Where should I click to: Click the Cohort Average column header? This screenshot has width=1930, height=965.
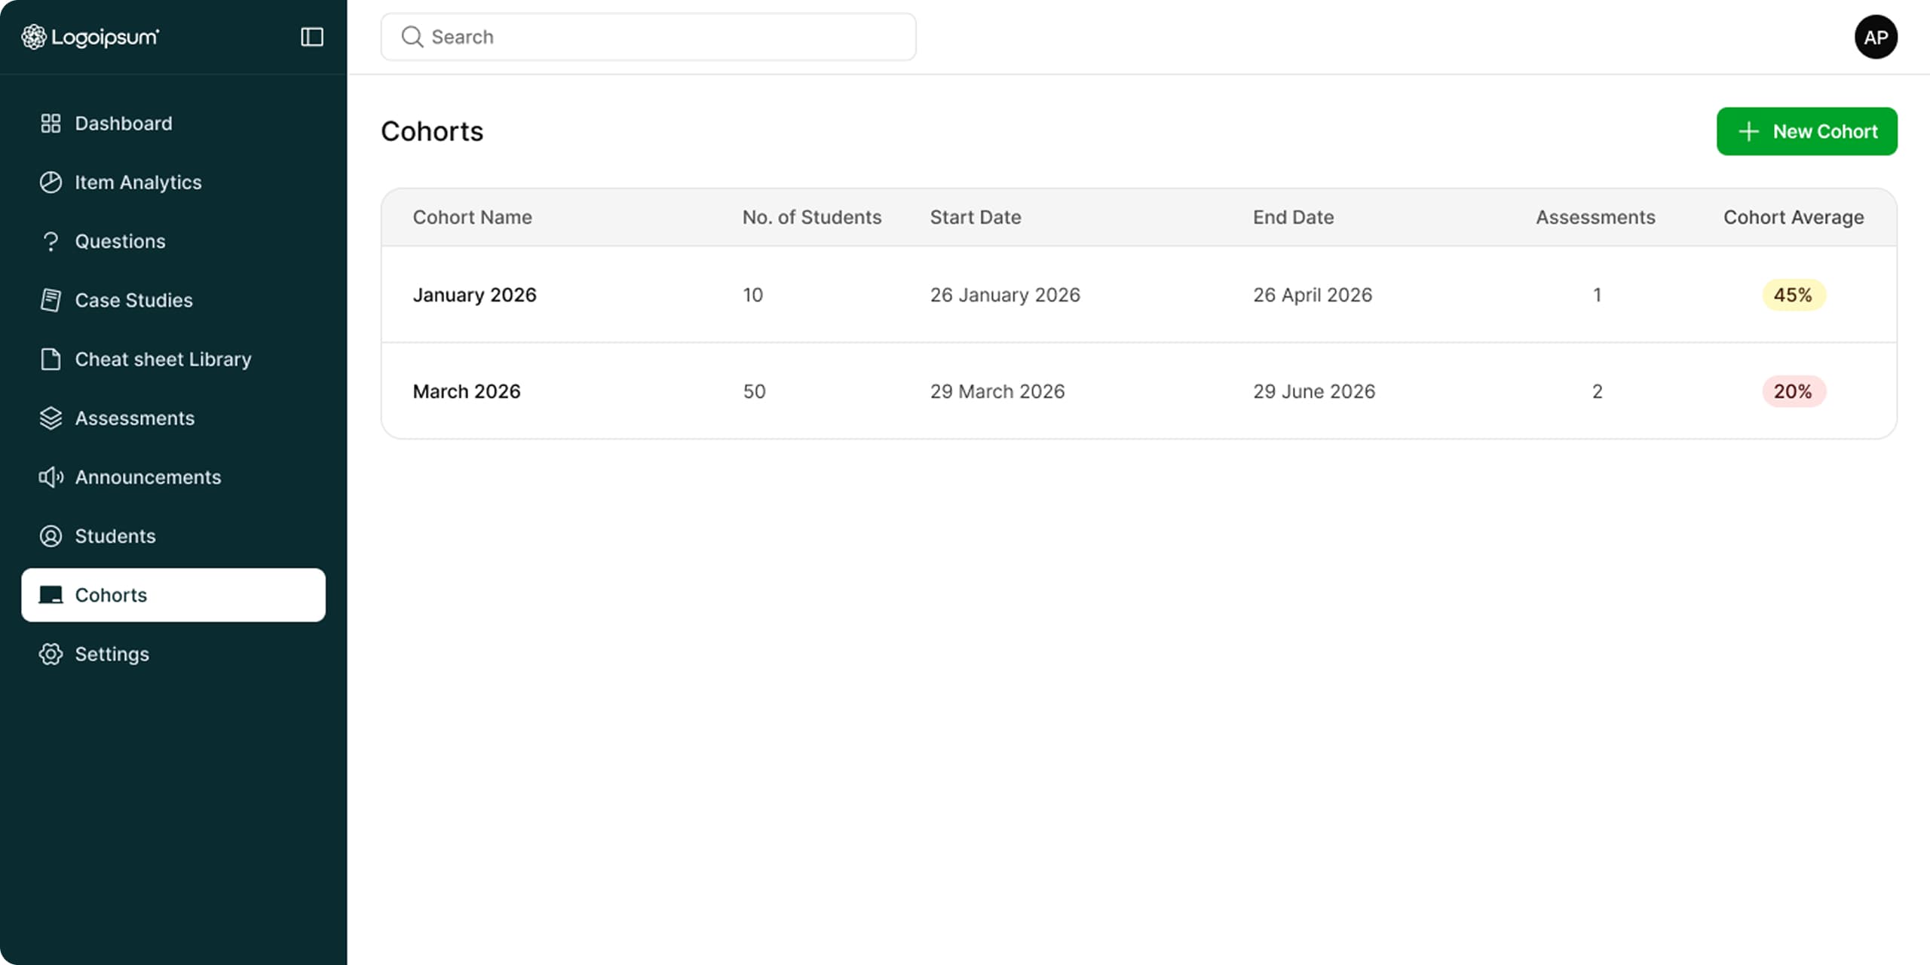click(x=1793, y=217)
